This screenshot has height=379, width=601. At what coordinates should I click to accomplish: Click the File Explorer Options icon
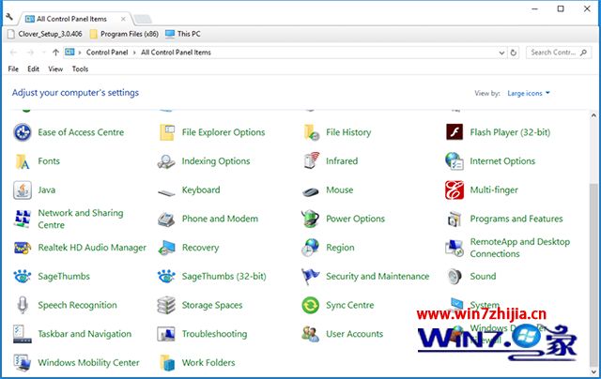pos(167,132)
